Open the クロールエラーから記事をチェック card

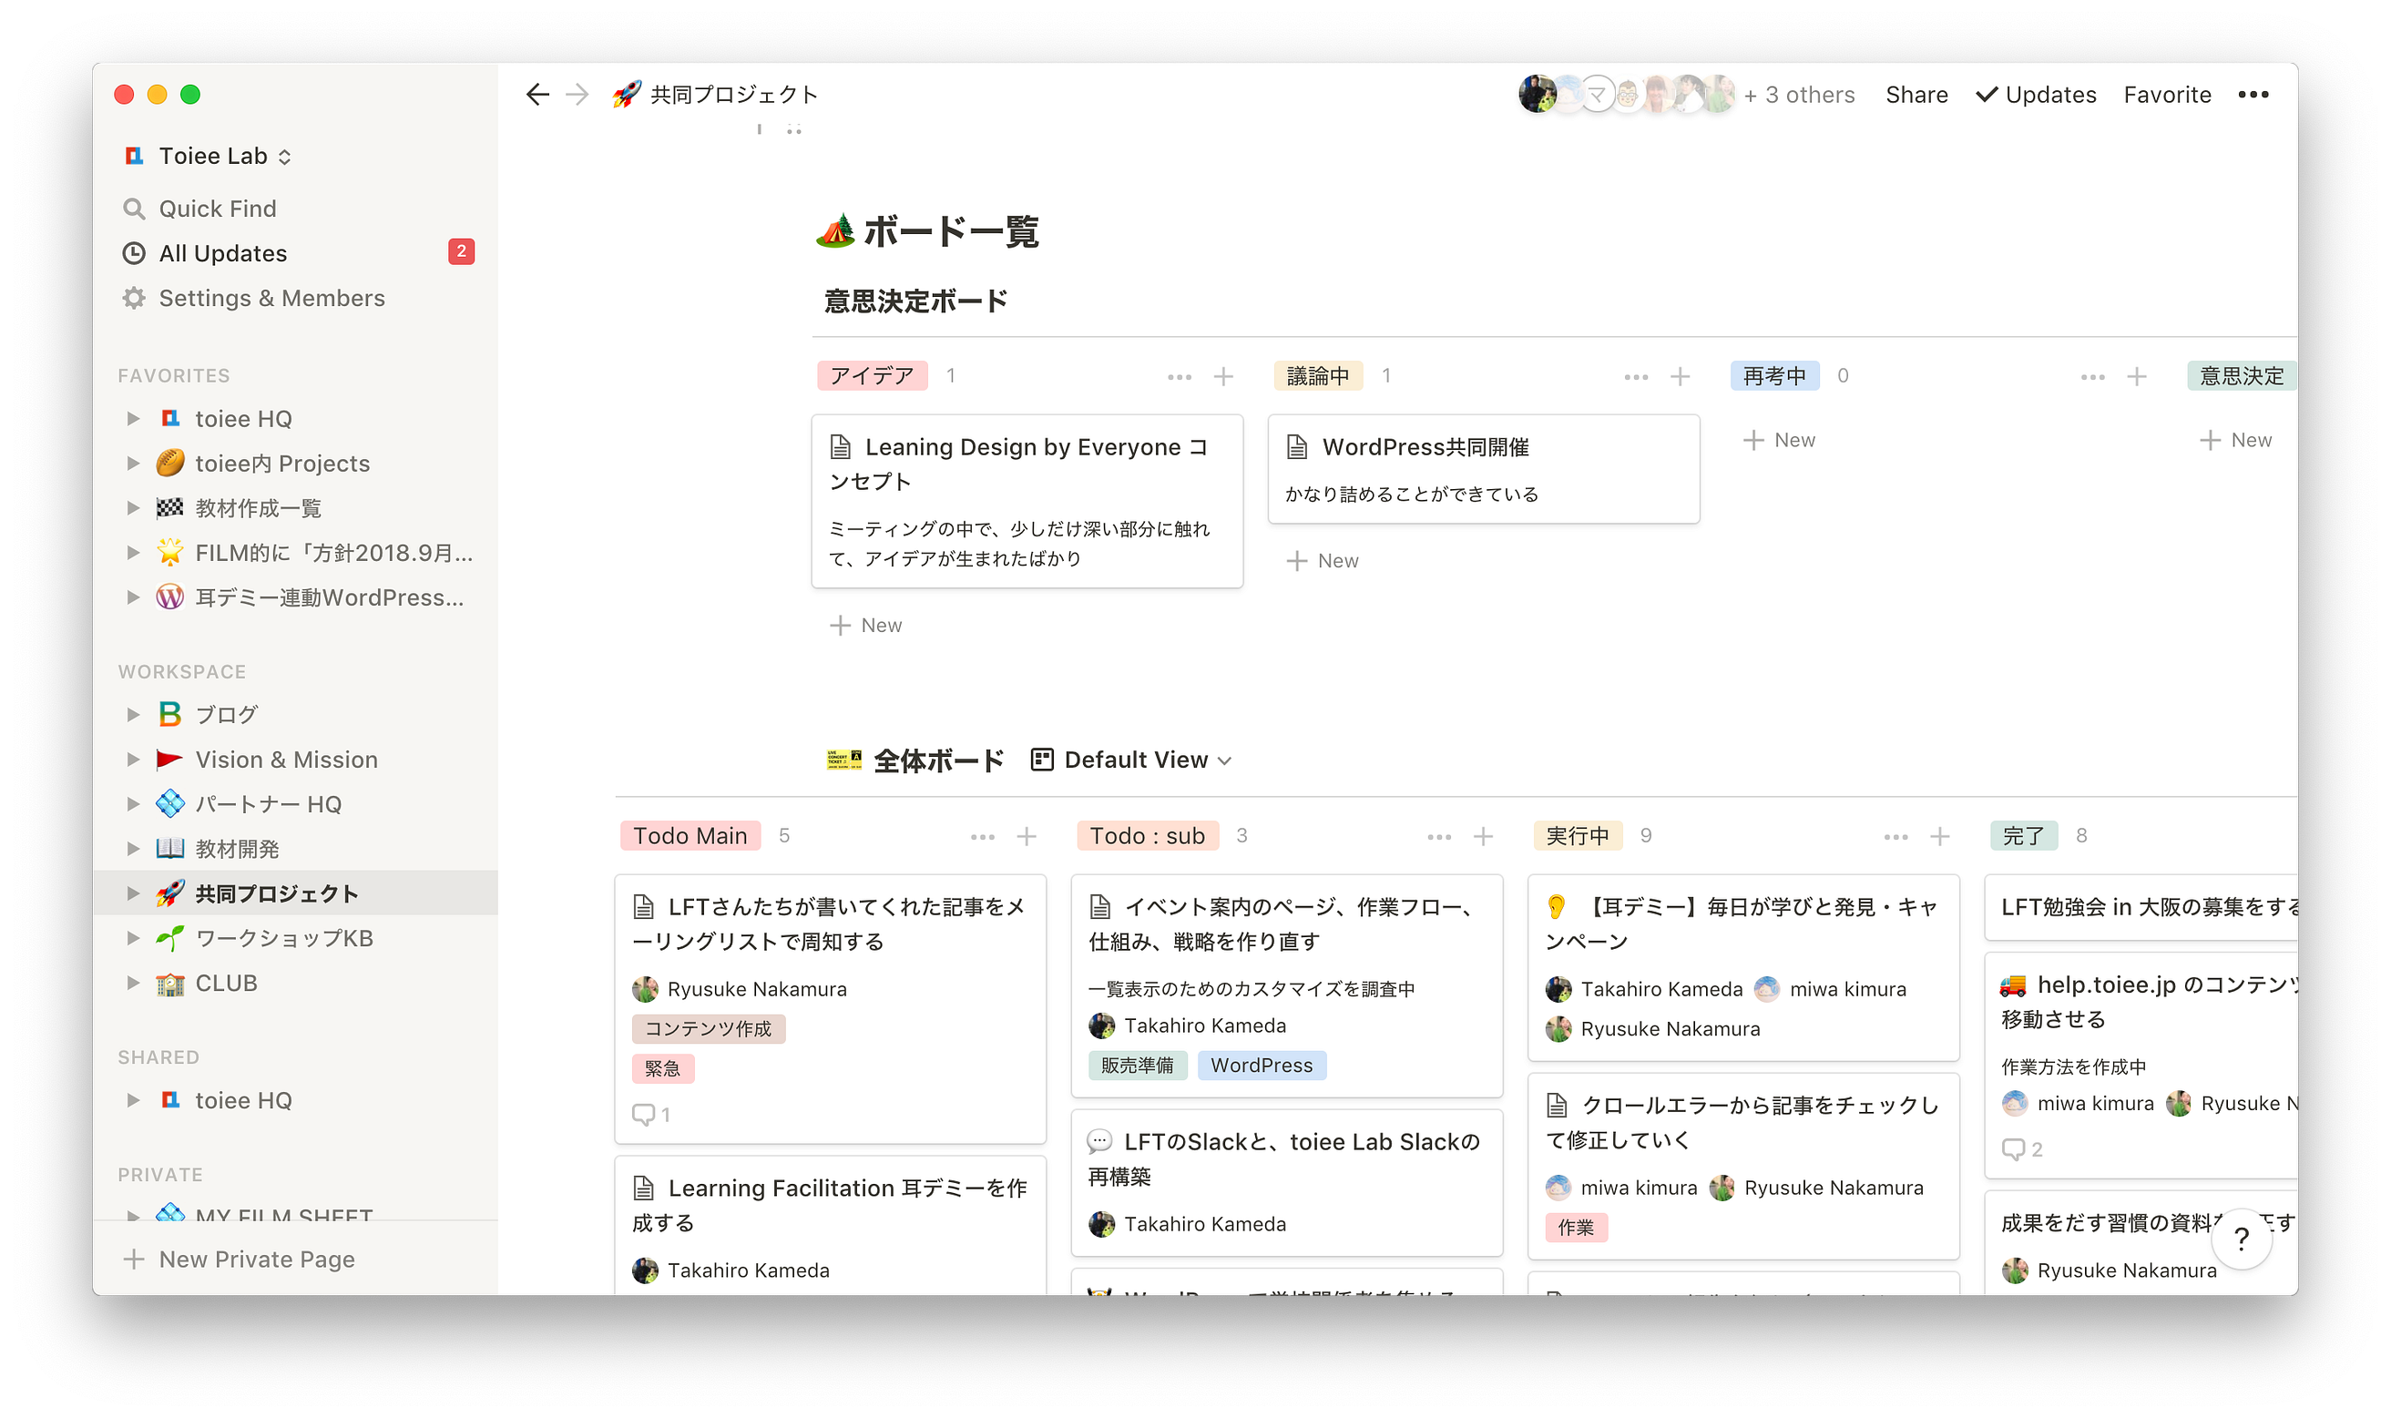pos(1743,1166)
